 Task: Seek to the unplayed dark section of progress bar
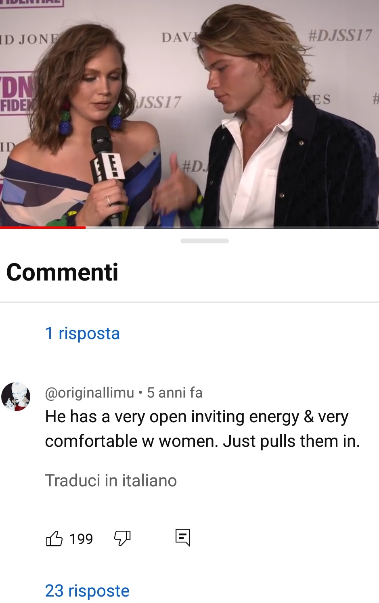tap(262, 228)
